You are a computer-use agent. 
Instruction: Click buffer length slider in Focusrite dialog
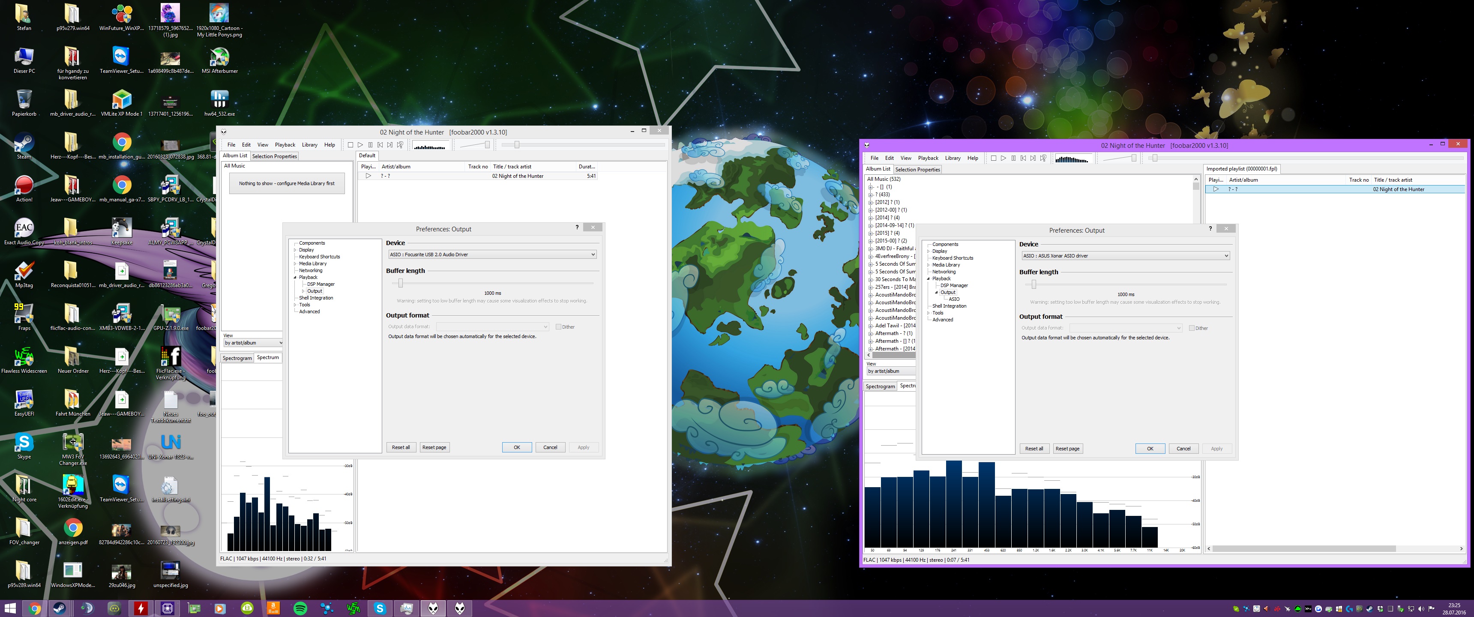coord(401,283)
